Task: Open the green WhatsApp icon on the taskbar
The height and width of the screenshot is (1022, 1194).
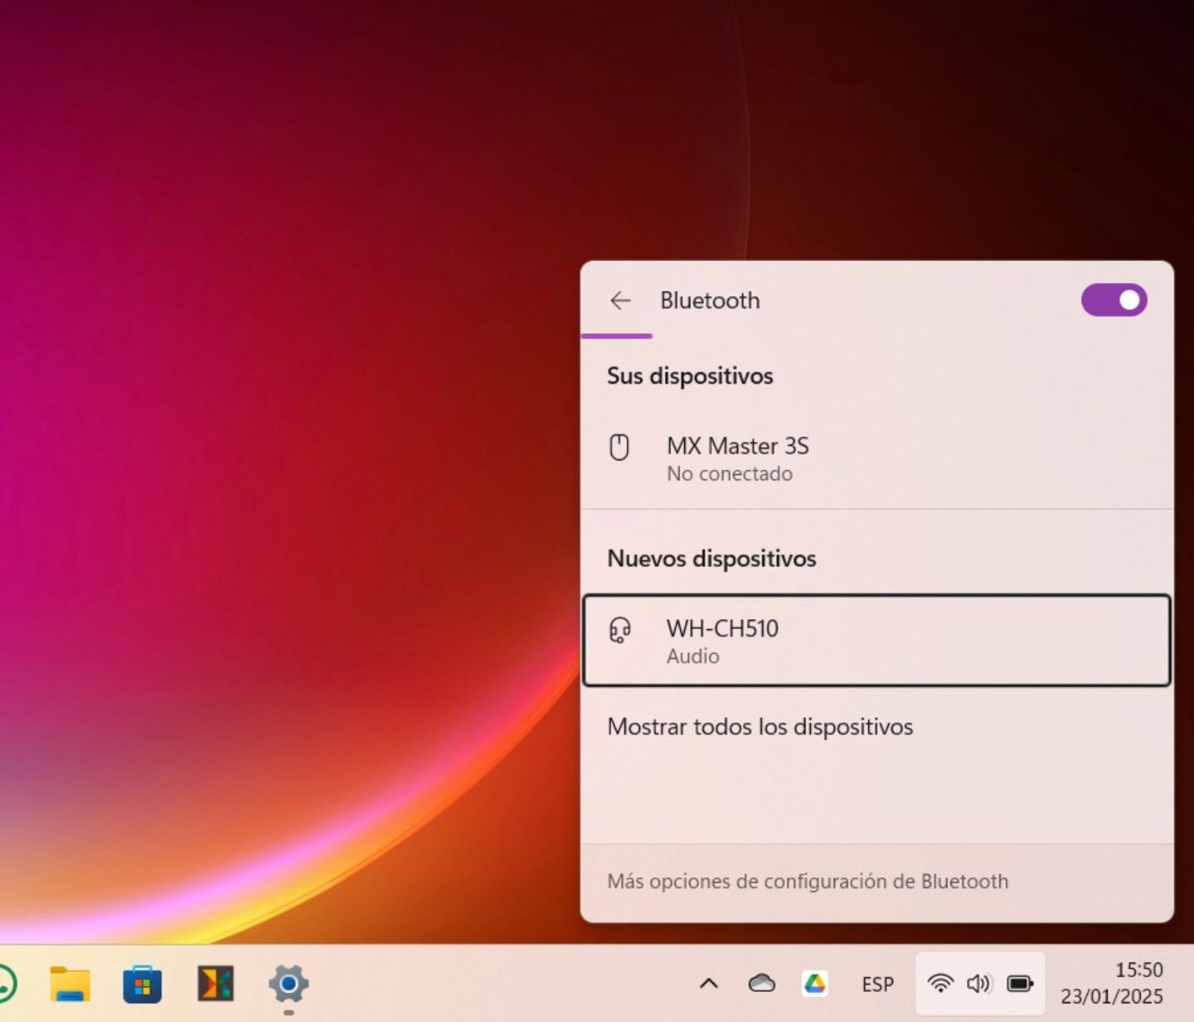Action: tap(7, 984)
